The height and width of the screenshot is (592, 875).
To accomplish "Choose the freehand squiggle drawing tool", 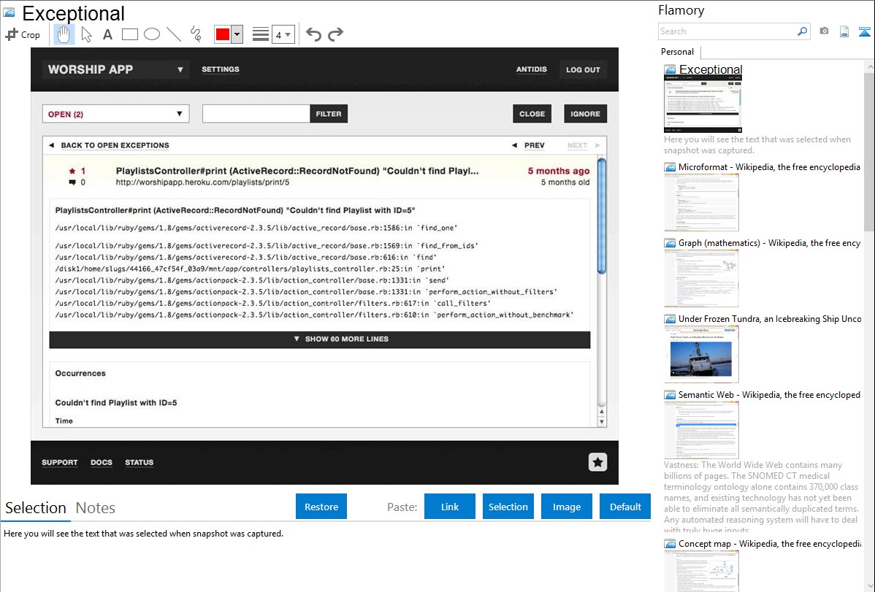I will tap(196, 34).
